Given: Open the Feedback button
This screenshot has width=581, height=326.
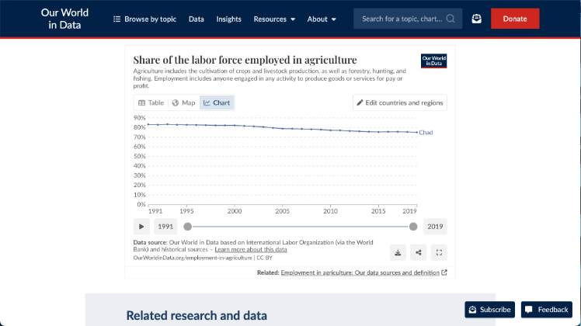Looking at the screenshot, I should [x=546, y=310].
